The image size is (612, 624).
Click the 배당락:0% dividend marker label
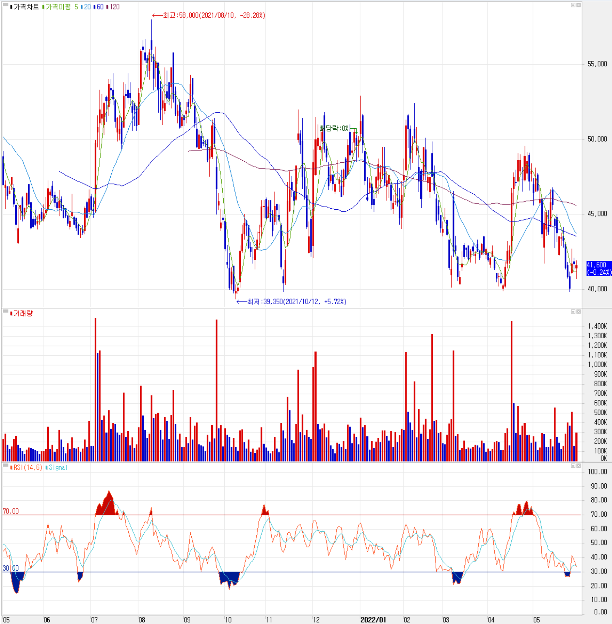click(x=334, y=128)
